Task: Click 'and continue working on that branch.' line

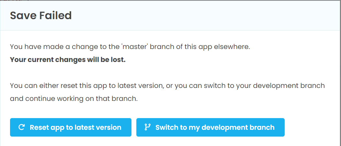Action: pos(74,99)
